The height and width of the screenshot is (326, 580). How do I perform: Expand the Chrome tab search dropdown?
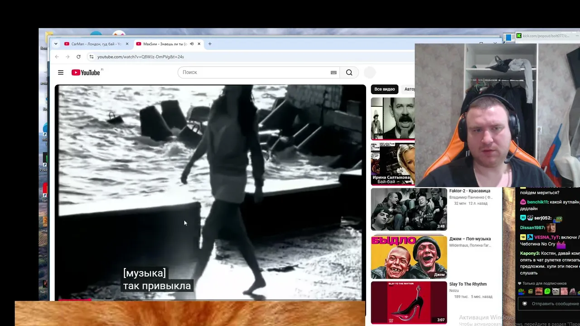56,44
